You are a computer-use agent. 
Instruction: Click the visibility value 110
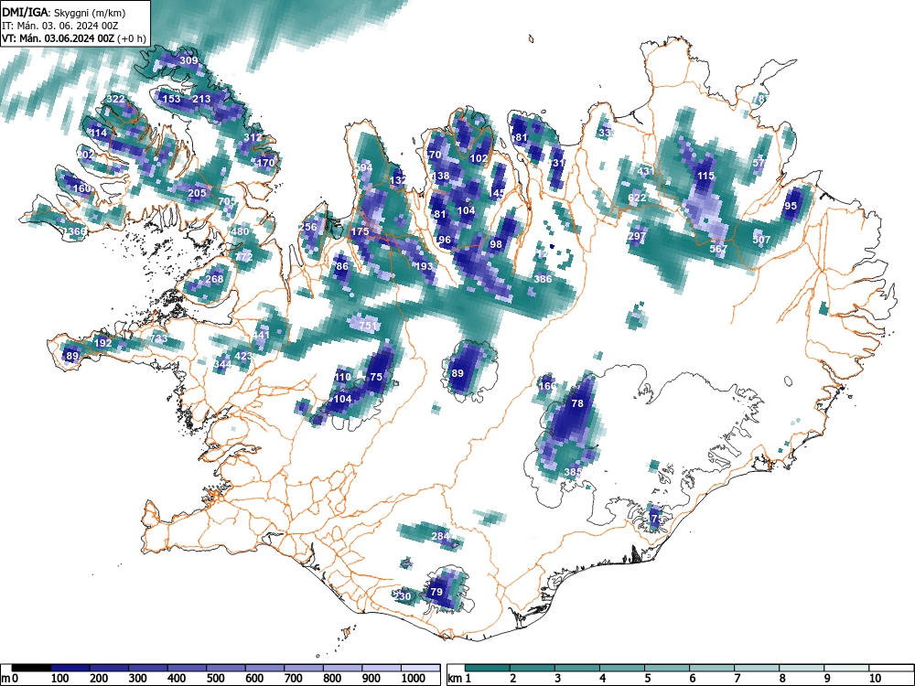342,377
